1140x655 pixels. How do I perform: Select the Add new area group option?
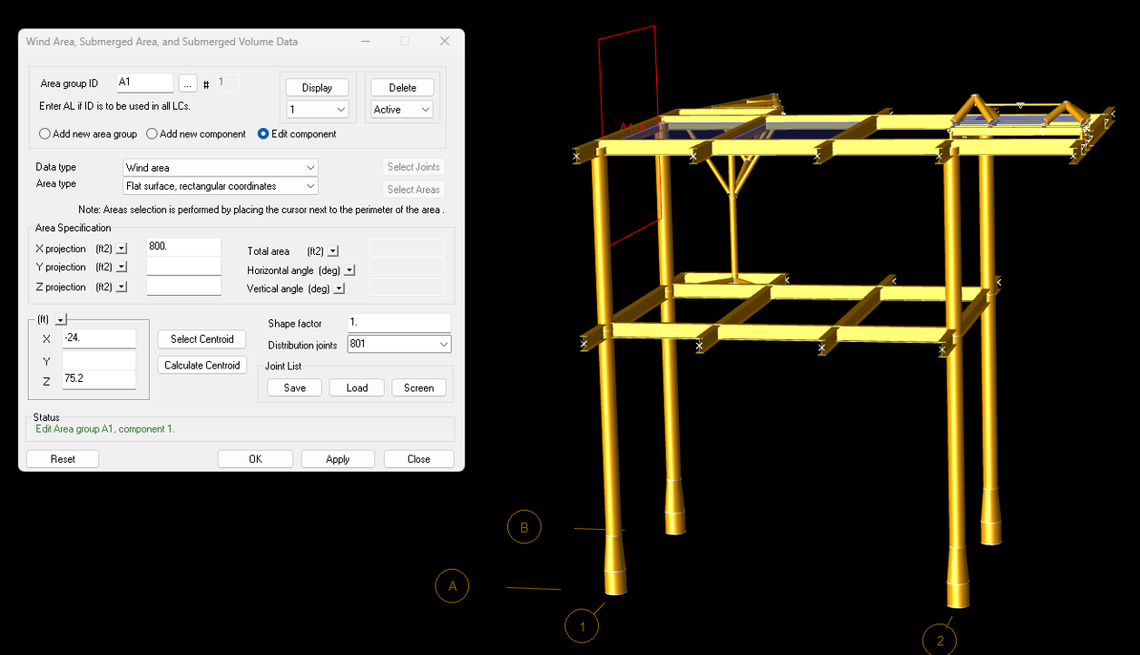click(45, 134)
